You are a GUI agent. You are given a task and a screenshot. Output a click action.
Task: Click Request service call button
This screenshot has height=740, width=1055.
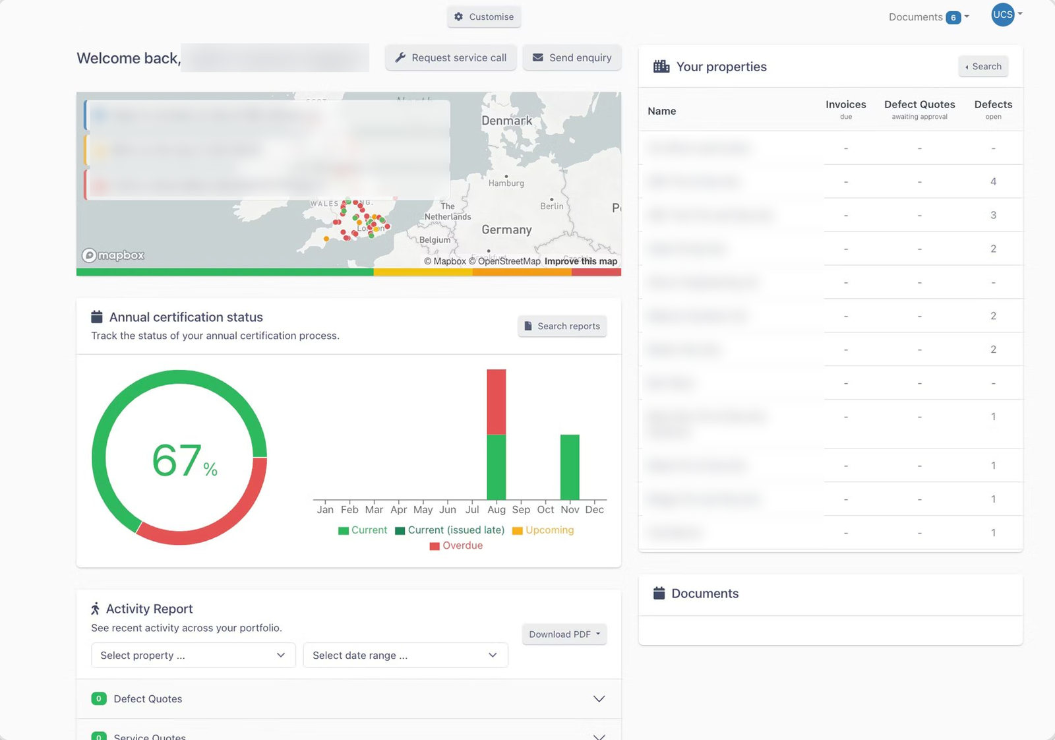click(x=451, y=58)
